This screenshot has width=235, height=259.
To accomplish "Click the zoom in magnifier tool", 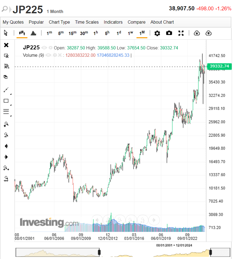I will click(x=6, y=124).
